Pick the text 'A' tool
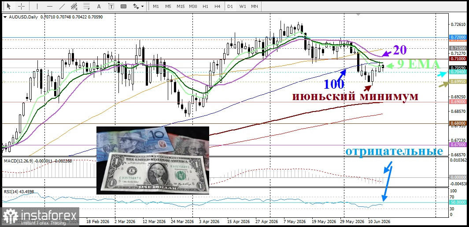469x227 pixels. tap(99, 6)
